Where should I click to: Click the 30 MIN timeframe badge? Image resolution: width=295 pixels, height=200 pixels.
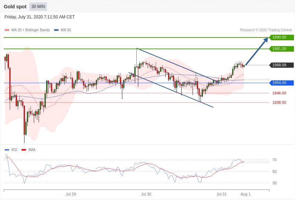pos(38,7)
